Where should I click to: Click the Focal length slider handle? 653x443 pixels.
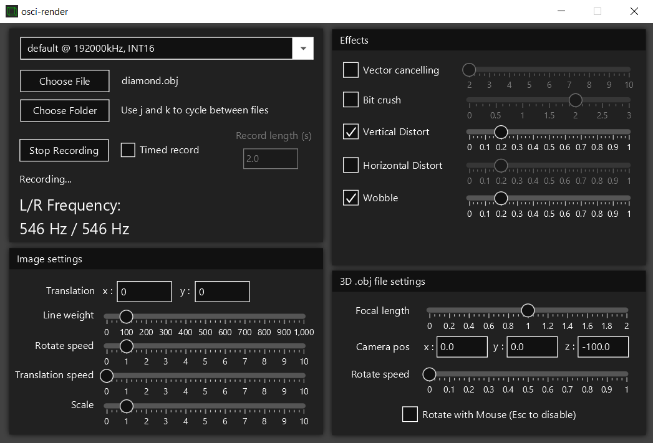528,310
